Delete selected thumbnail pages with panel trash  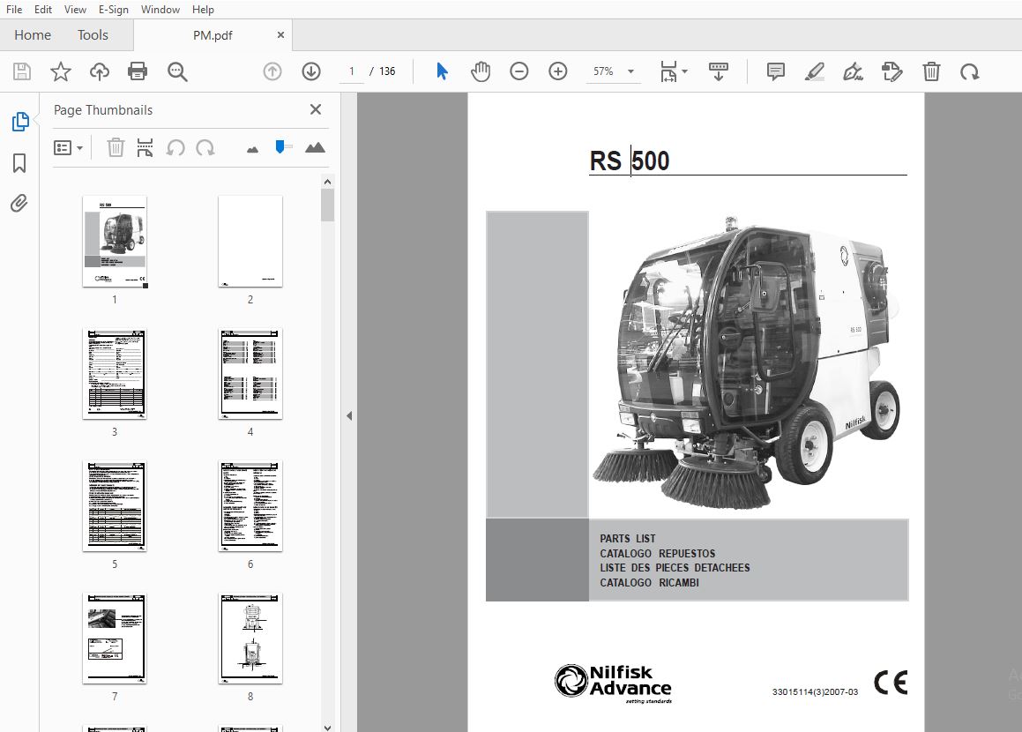pos(116,148)
